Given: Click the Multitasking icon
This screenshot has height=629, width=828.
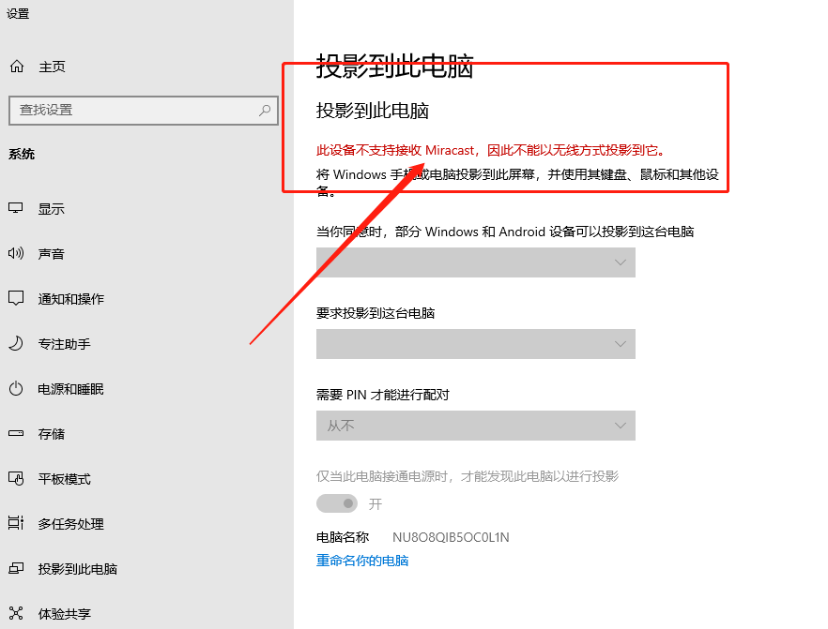Looking at the screenshot, I should click(x=16, y=523).
